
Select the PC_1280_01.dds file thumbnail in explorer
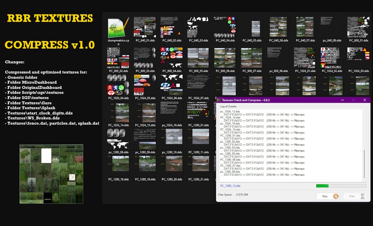pos(198,112)
